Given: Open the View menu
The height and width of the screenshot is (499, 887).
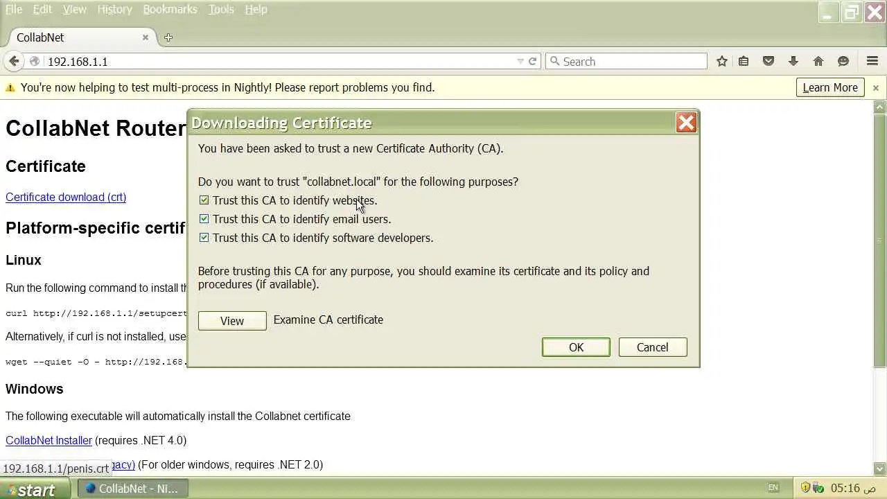Looking at the screenshot, I should point(75,9).
